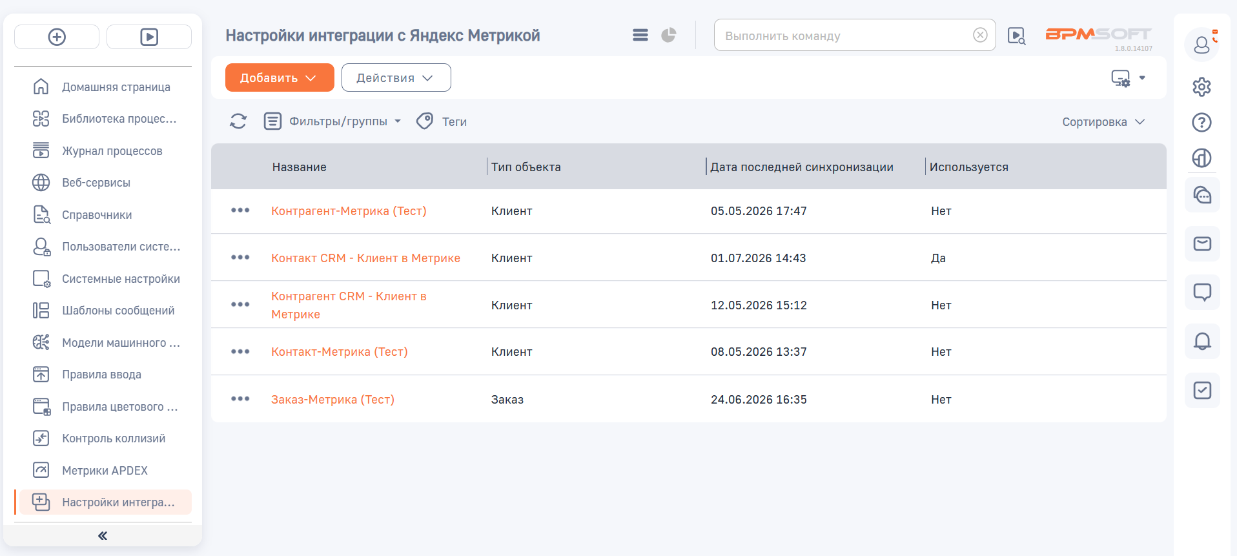This screenshot has width=1237, height=556.
Task: Open the Заказ-Метрика (Тест) link
Action: [332, 400]
